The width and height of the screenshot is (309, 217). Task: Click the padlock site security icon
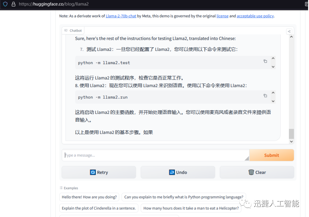click(13, 4)
